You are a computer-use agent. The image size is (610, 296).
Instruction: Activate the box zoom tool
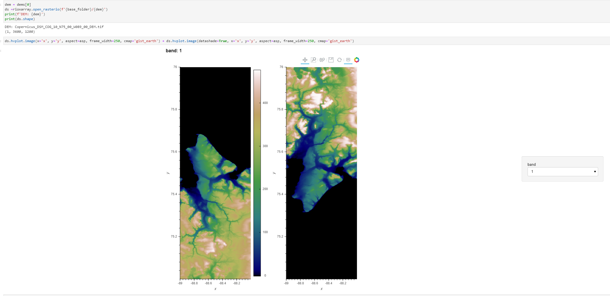click(x=313, y=60)
